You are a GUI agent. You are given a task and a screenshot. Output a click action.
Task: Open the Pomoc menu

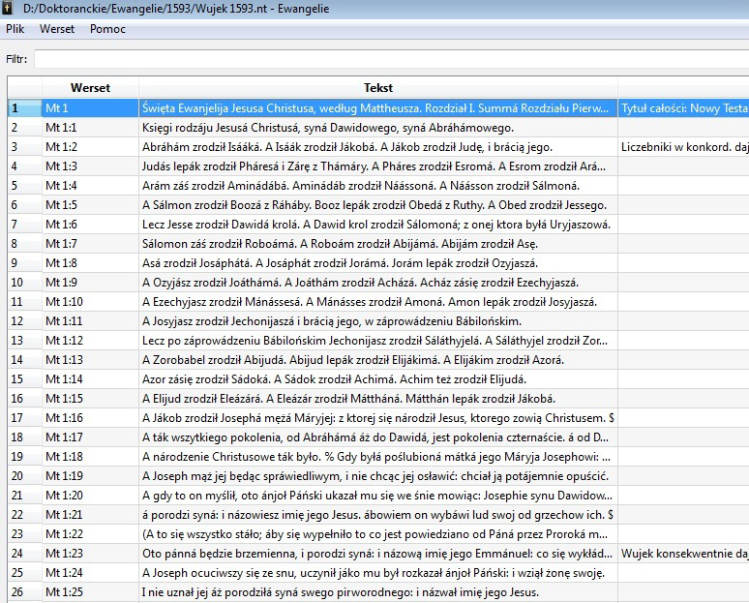(107, 29)
